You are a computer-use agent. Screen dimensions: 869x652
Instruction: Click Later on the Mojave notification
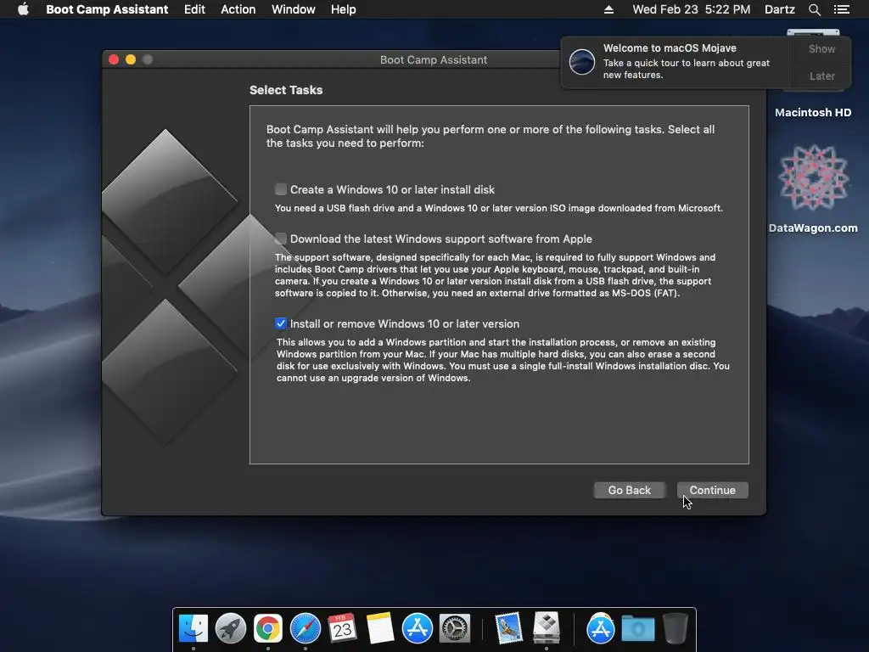click(x=821, y=76)
